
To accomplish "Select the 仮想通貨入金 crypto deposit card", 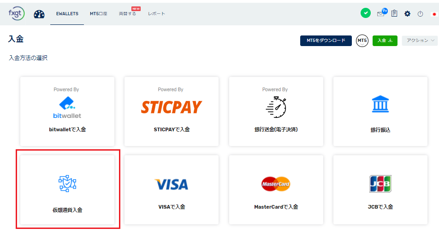I will coord(67,189).
